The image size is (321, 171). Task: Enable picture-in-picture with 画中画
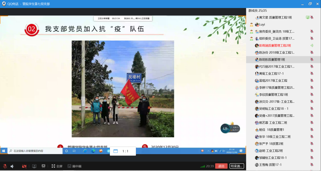coord(74,166)
